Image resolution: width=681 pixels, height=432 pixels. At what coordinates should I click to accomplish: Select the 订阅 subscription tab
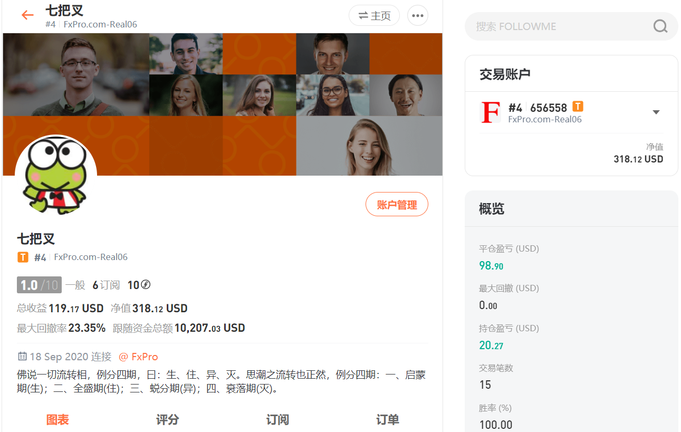[277, 420]
